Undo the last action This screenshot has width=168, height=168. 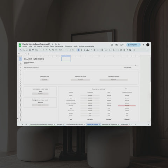point(24,50)
